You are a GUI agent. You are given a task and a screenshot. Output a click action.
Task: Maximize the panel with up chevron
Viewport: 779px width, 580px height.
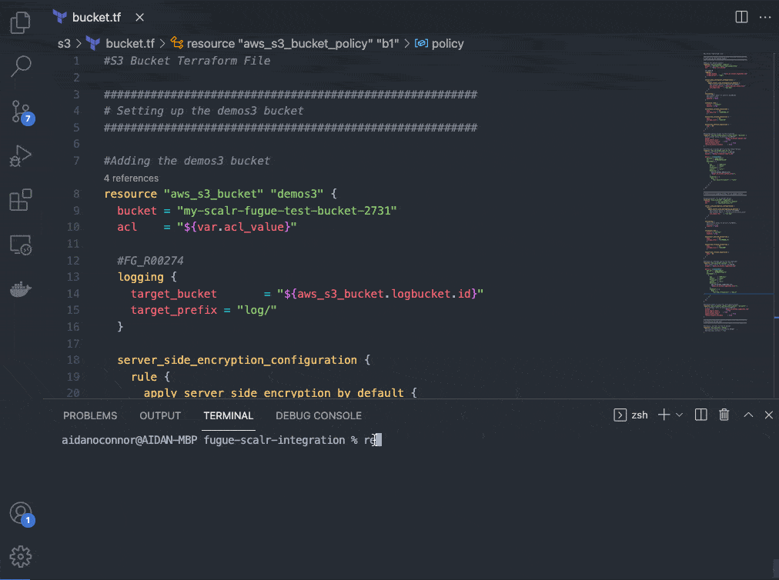pos(748,415)
